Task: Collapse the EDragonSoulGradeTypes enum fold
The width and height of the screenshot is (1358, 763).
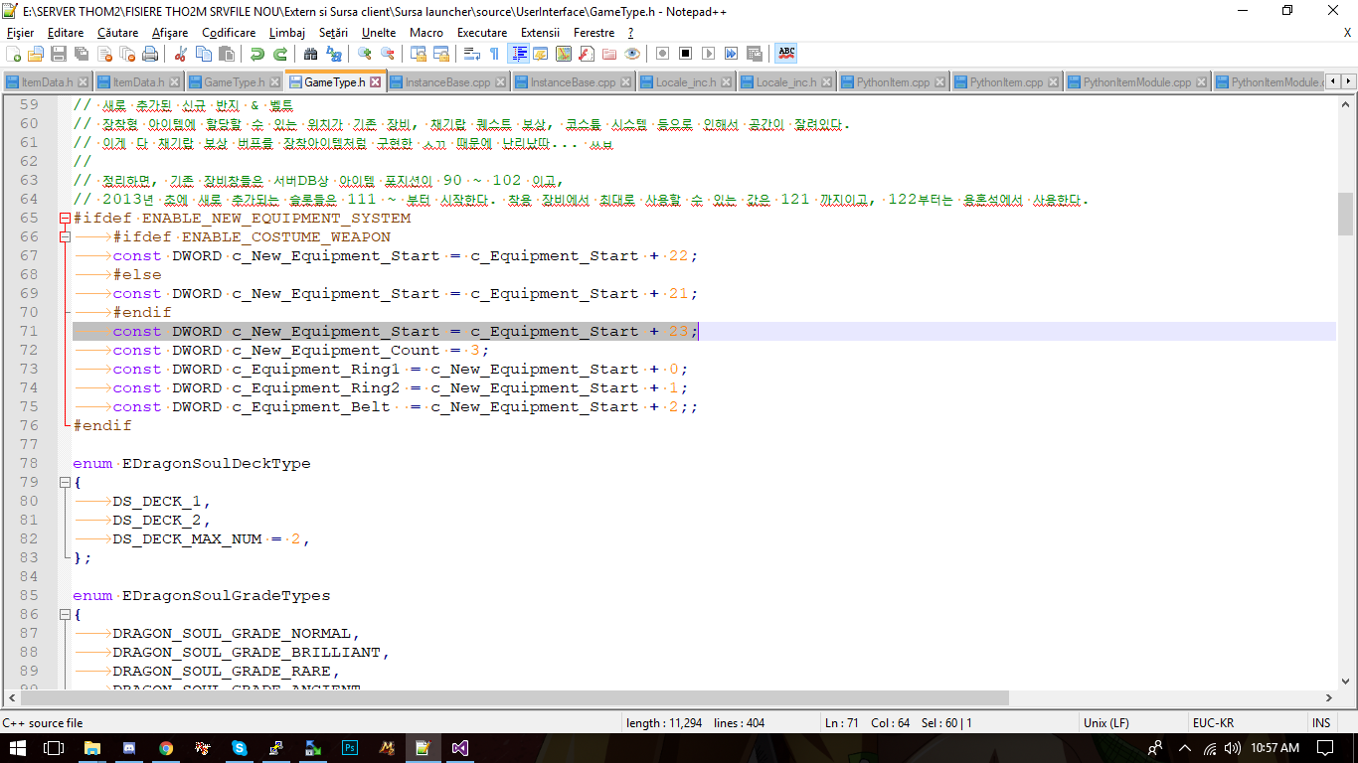Action: click(x=65, y=615)
